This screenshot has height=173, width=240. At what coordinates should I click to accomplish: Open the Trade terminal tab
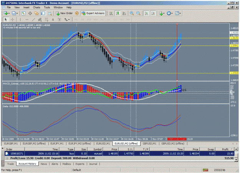10,164
